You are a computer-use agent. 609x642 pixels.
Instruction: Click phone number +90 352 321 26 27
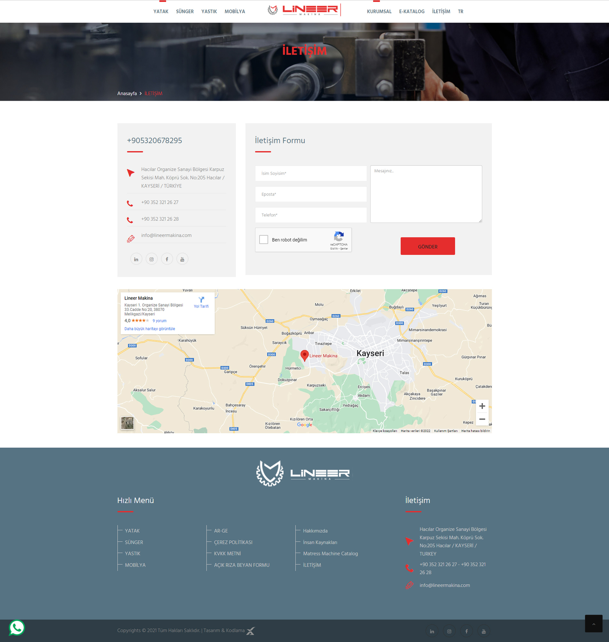pyautogui.click(x=160, y=202)
